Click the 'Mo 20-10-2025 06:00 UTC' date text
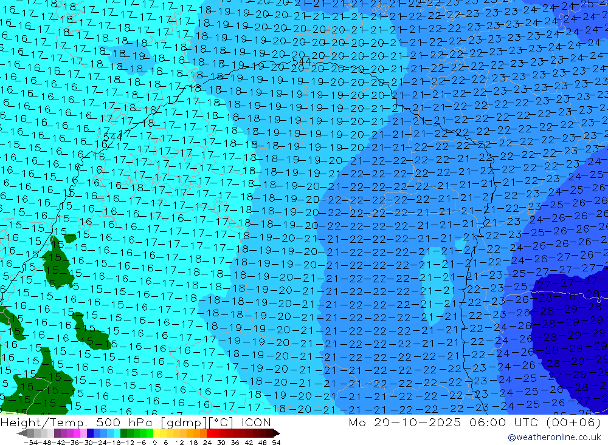Screen dimensions: 608x445 (445, 422)
